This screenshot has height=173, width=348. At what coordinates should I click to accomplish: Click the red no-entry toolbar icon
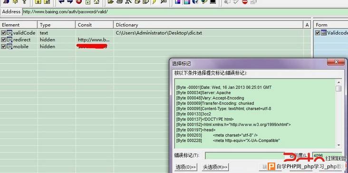[x=245, y=1]
